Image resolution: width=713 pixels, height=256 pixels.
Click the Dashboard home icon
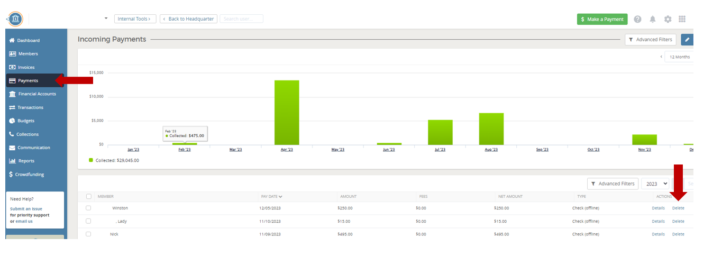12,41
